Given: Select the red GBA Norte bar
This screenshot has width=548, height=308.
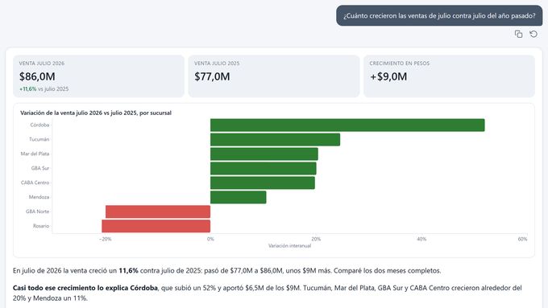Looking at the screenshot, I should tap(158, 211).
